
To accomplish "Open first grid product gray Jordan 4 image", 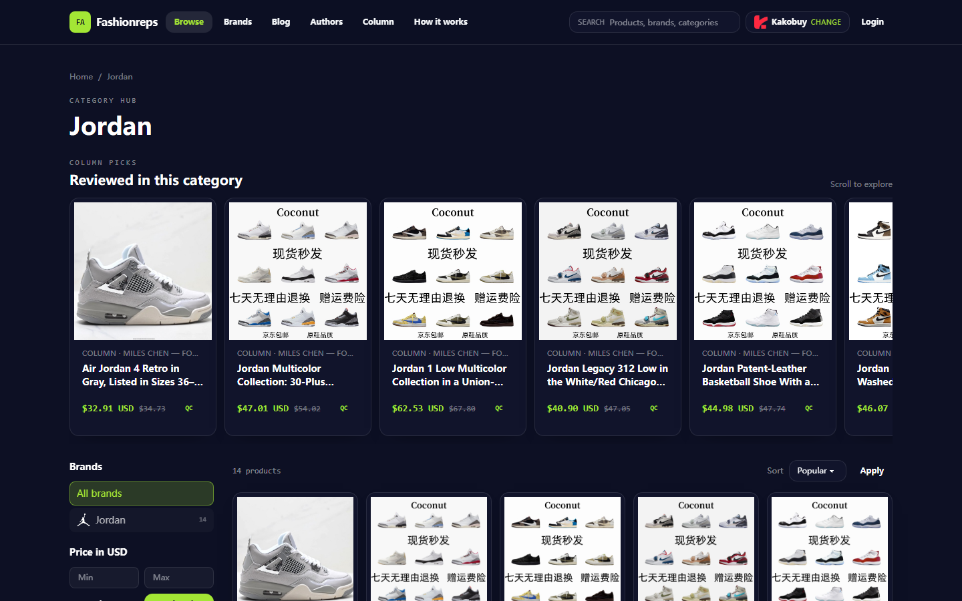I will point(295,549).
